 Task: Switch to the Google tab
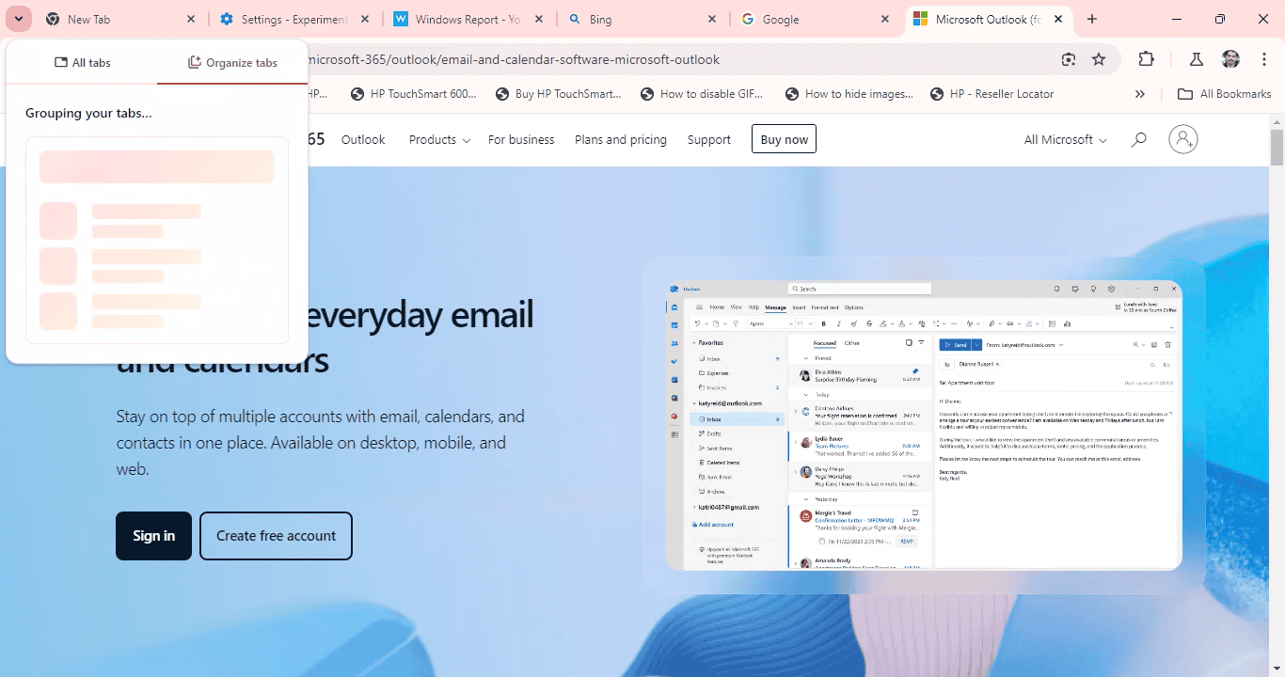click(816, 19)
